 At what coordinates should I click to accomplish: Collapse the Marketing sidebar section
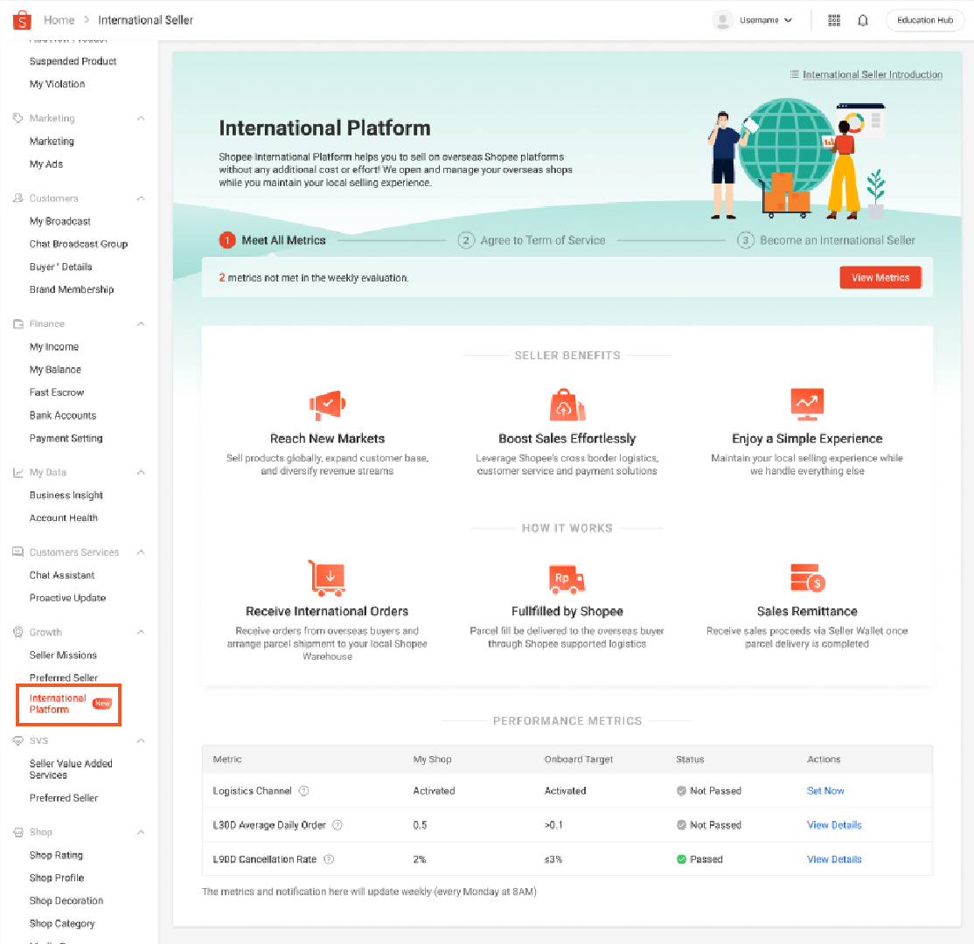pos(141,119)
